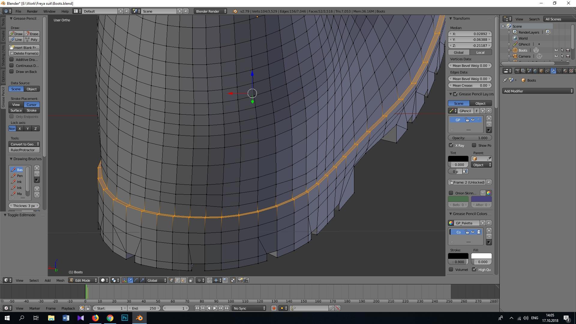Open the modifiers wrench tab

[553, 71]
